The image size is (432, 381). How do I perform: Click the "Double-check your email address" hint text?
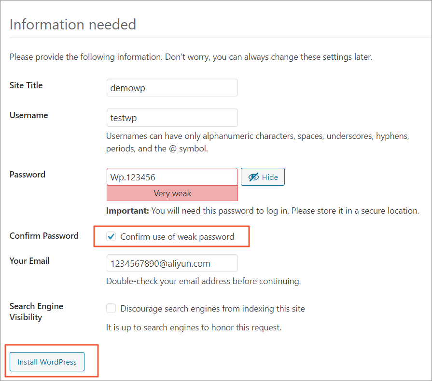coord(203,281)
